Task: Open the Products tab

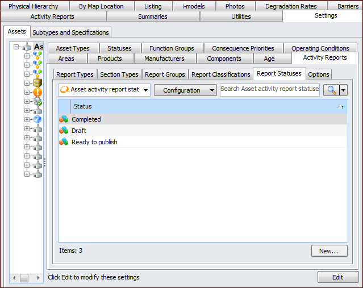Action: [110, 59]
